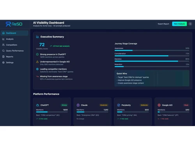Click the Analysis chart icon in sidebar
Screen dimensions: 195x146
[4, 39]
